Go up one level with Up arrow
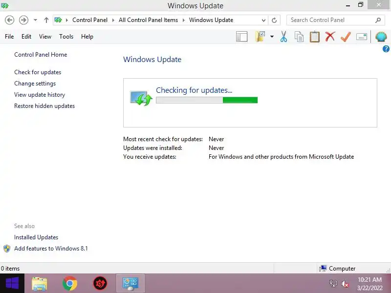The image size is (391, 293). (x=46, y=20)
